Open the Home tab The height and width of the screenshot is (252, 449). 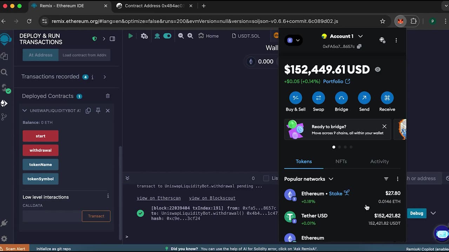(208, 36)
